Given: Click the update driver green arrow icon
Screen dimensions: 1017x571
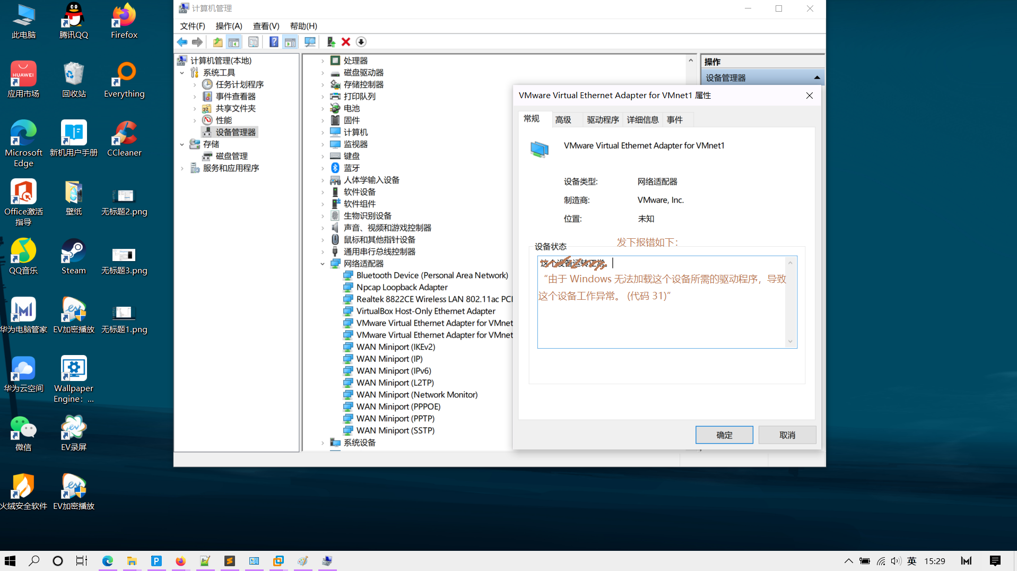Looking at the screenshot, I should [331, 42].
